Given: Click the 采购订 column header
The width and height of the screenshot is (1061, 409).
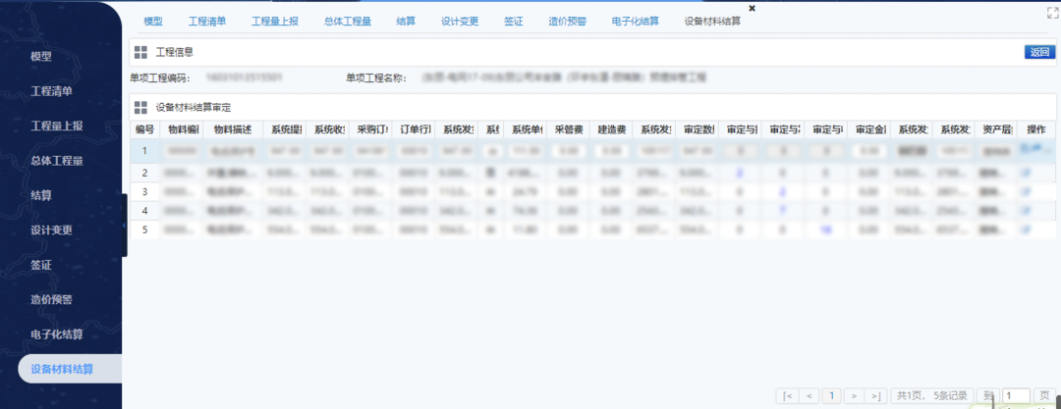Looking at the screenshot, I should [x=370, y=129].
